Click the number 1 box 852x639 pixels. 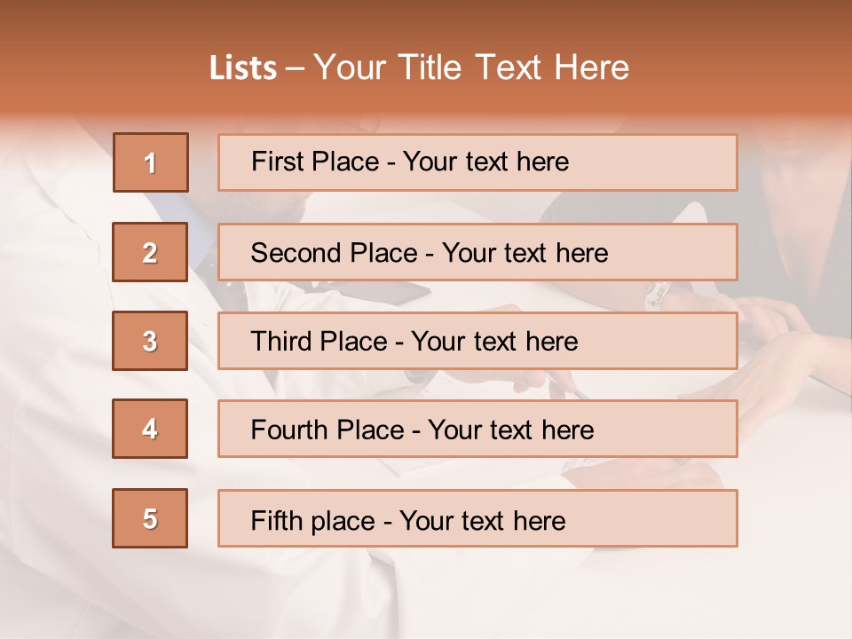pos(150,162)
